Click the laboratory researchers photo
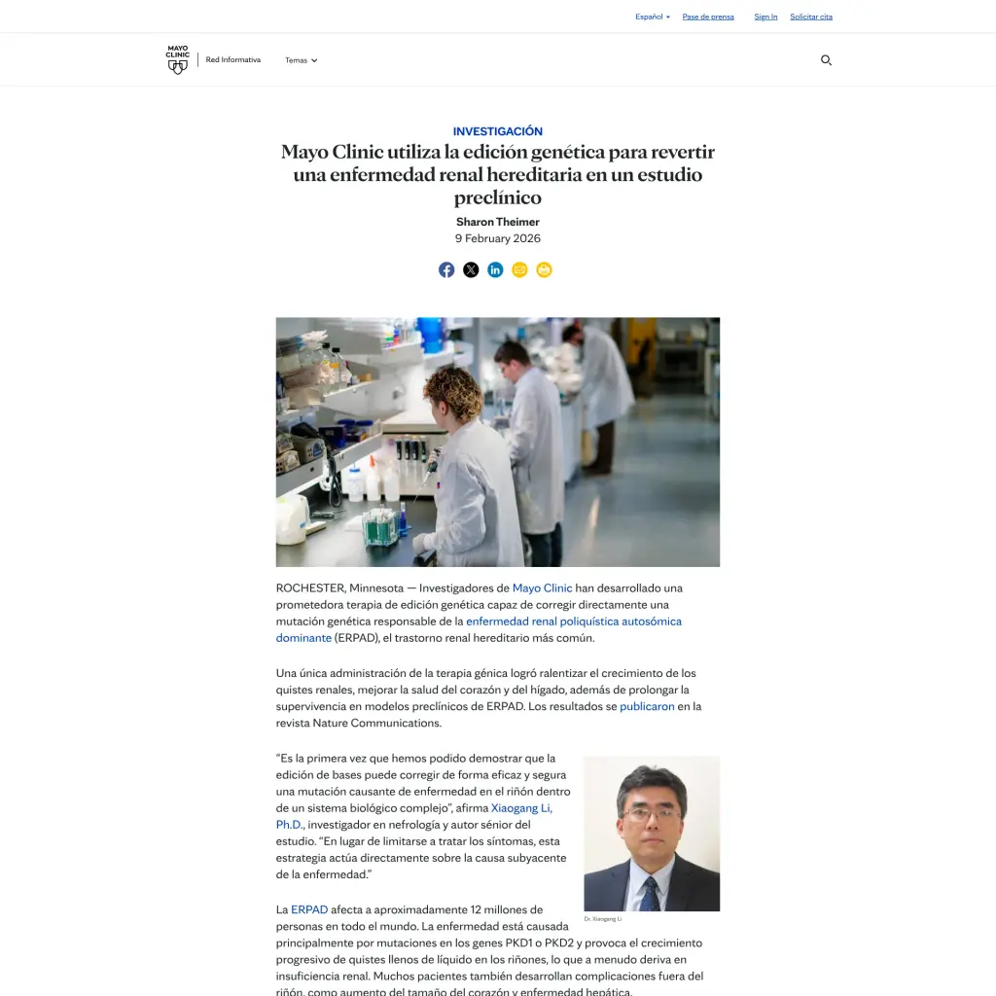Image resolution: width=996 pixels, height=996 pixels. pyautogui.click(x=497, y=443)
